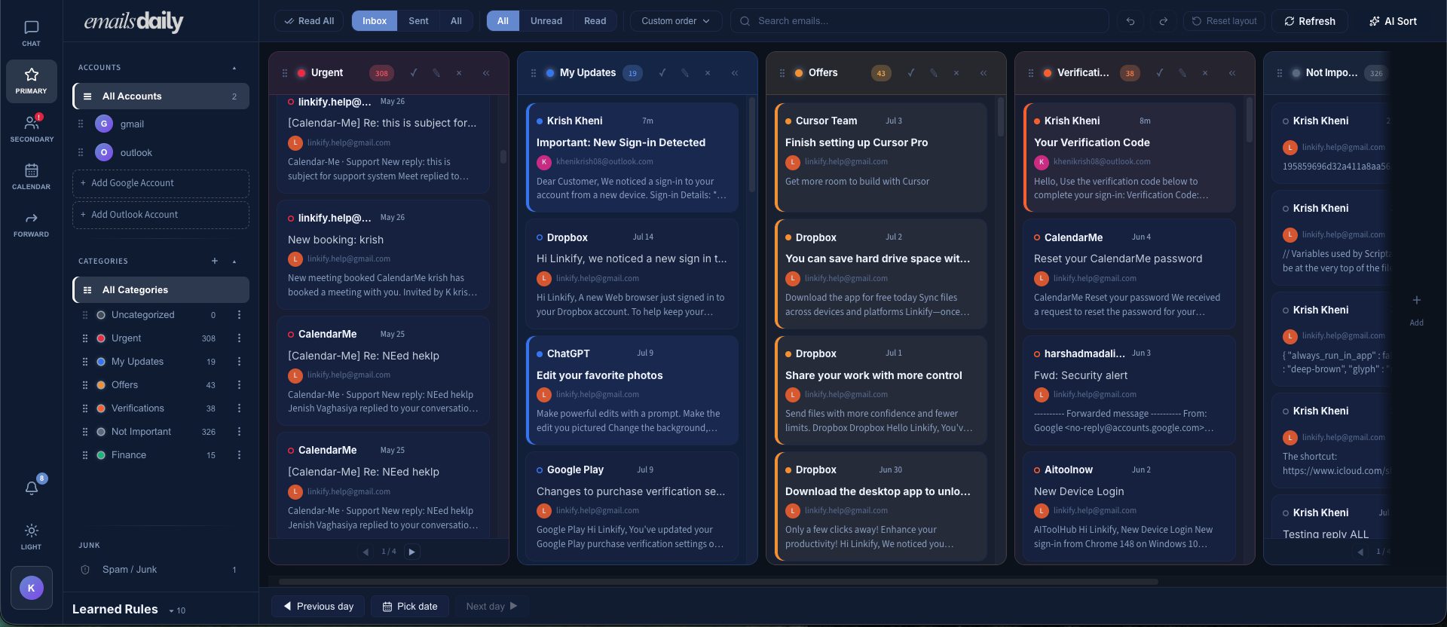Open Offers category options menu
The width and height of the screenshot is (1447, 627).
tap(239, 385)
